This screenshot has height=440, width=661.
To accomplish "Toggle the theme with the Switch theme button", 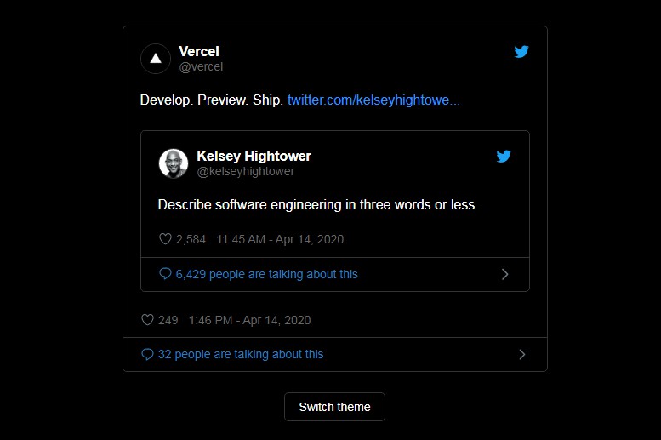I will click(x=334, y=407).
